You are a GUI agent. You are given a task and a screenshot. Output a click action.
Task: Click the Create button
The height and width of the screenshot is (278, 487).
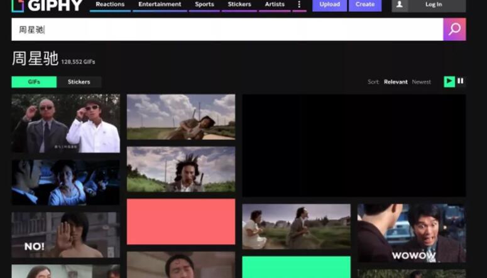click(x=365, y=5)
